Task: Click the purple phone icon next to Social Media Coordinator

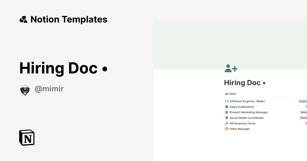Action: coord(226,118)
